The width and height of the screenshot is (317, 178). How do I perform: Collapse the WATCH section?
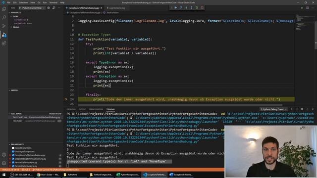point(13,90)
